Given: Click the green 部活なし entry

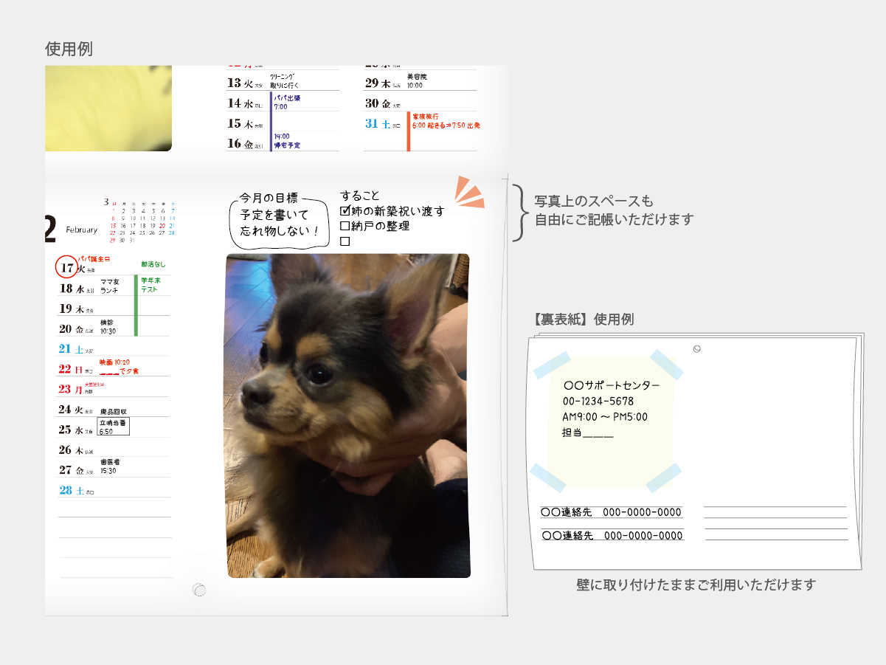Looking at the screenshot, I should 153,264.
